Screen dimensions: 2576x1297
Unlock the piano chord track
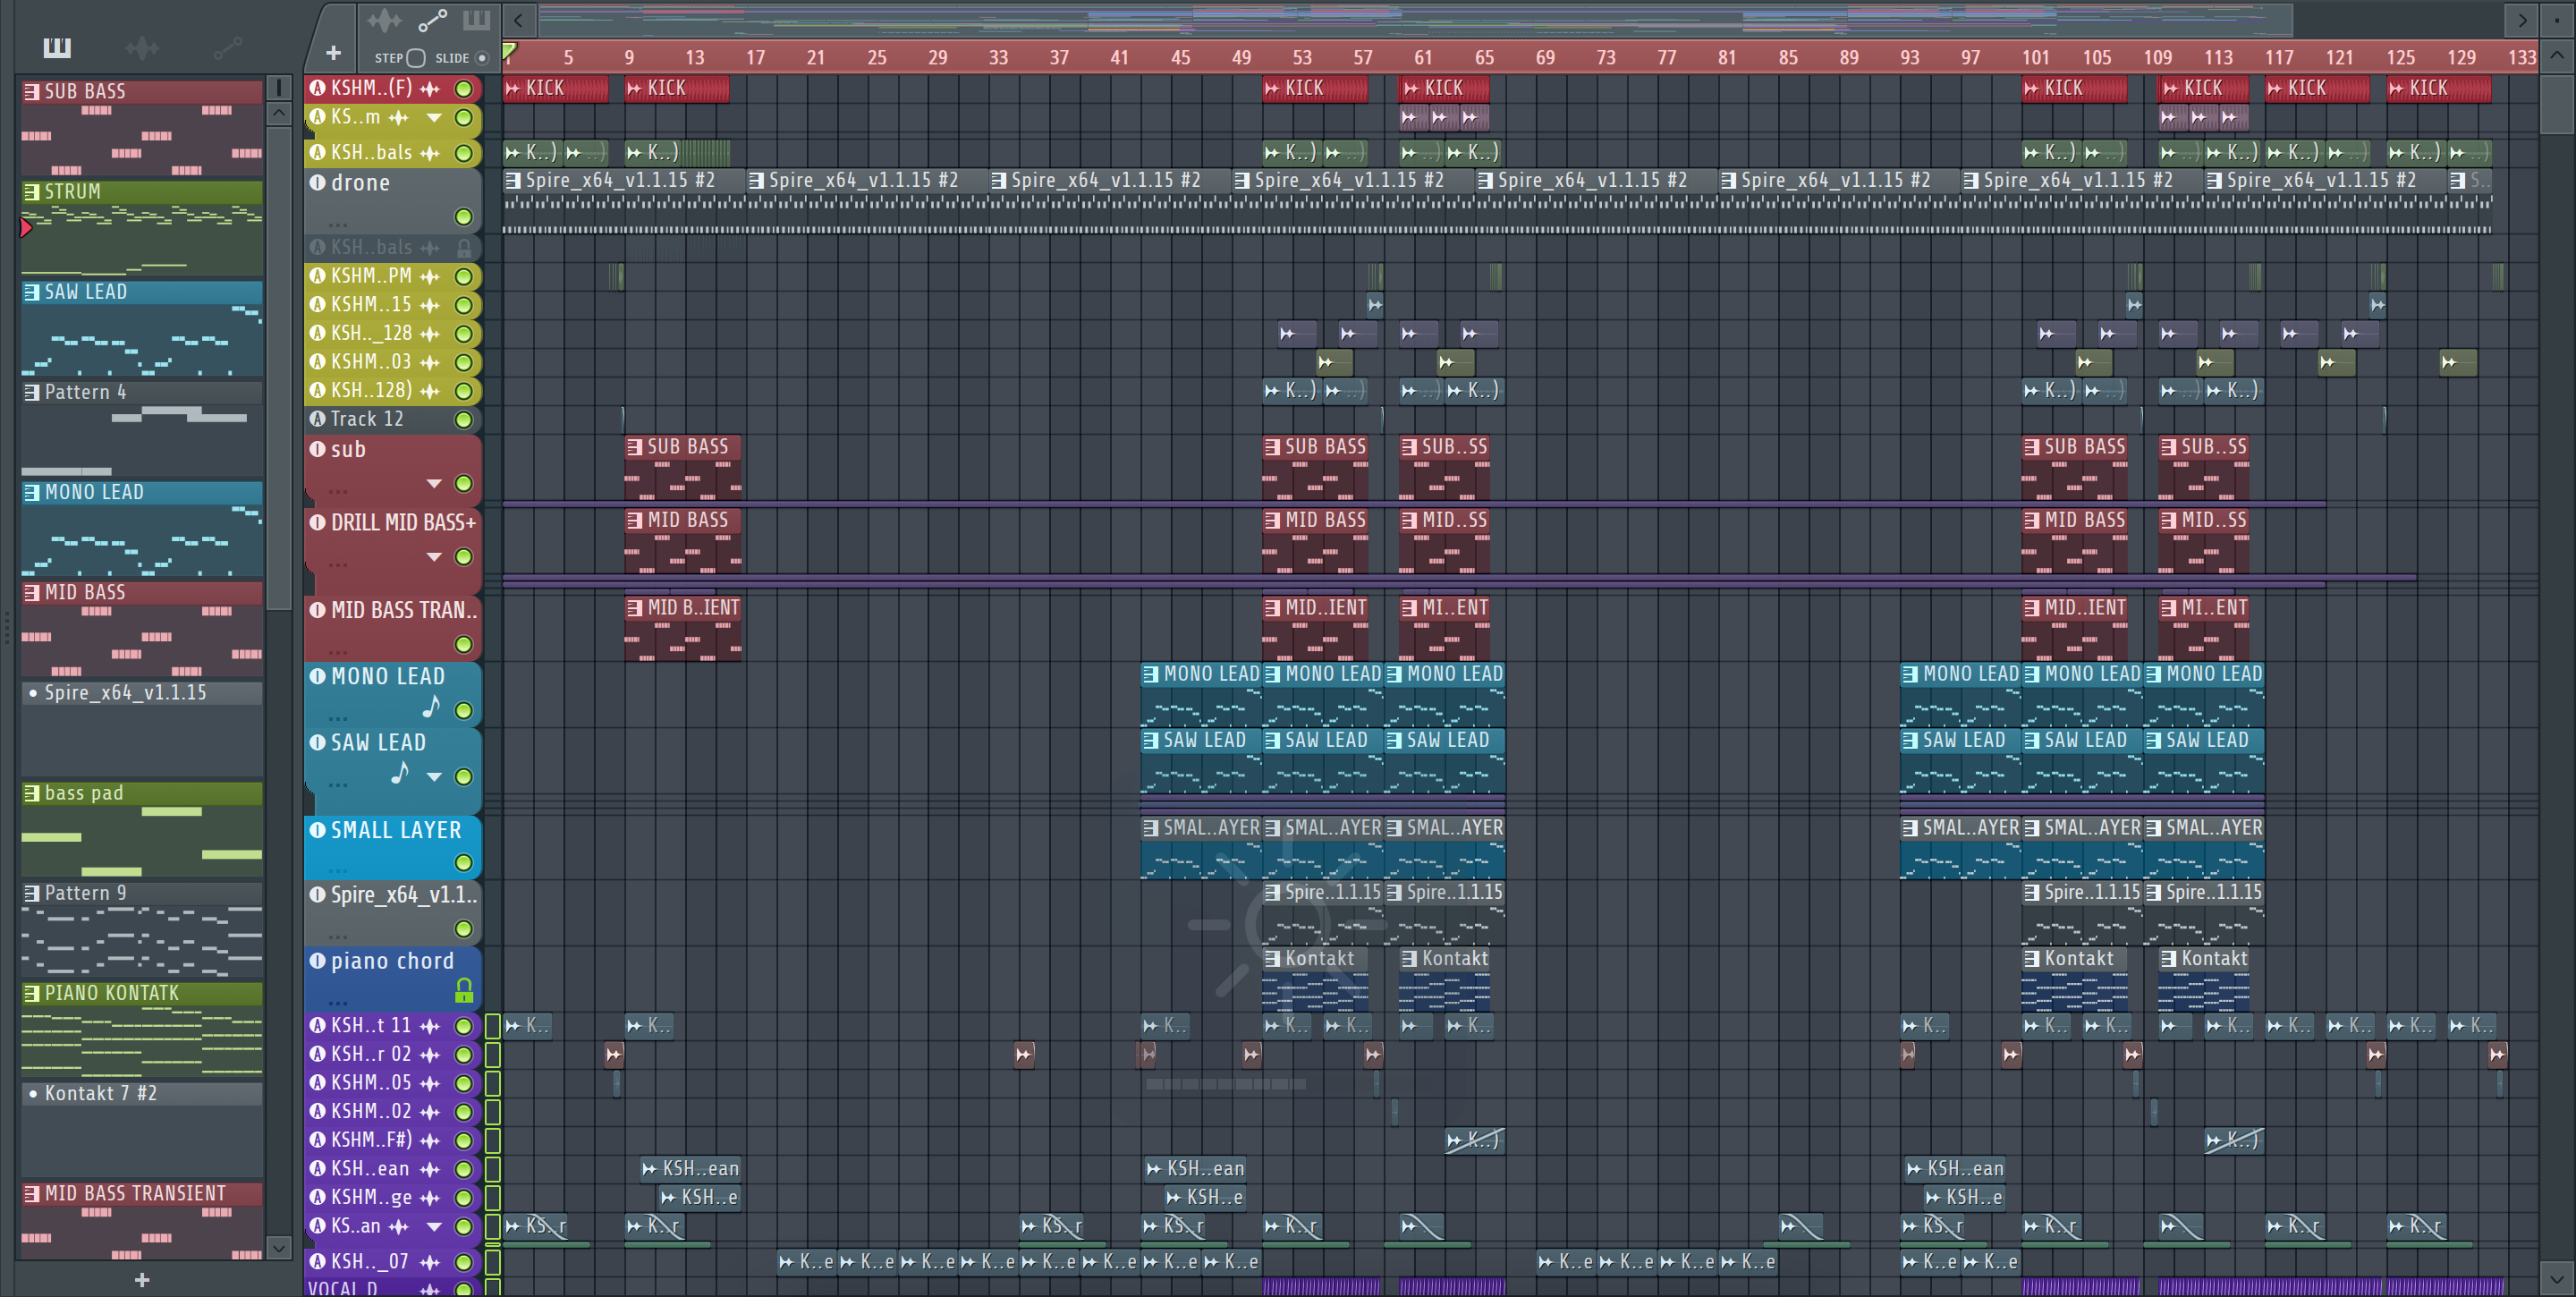[x=463, y=990]
